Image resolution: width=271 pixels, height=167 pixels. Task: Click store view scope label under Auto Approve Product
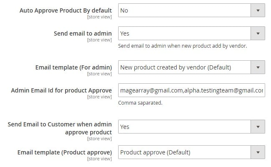click(x=99, y=17)
